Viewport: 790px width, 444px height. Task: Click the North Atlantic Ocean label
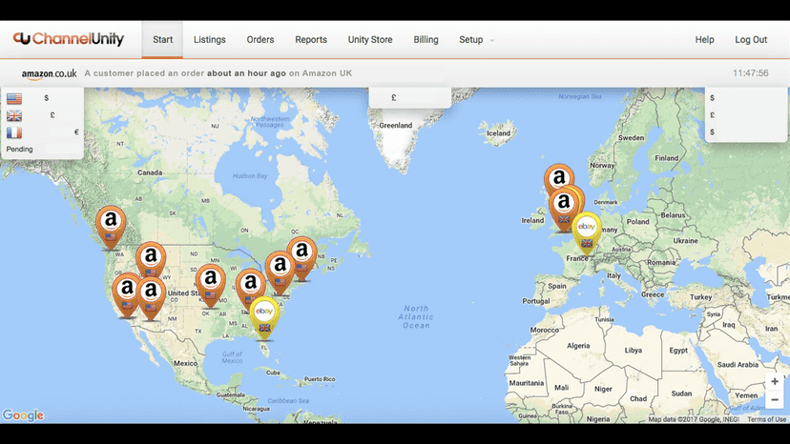pyautogui.click(x=416, y=317)
